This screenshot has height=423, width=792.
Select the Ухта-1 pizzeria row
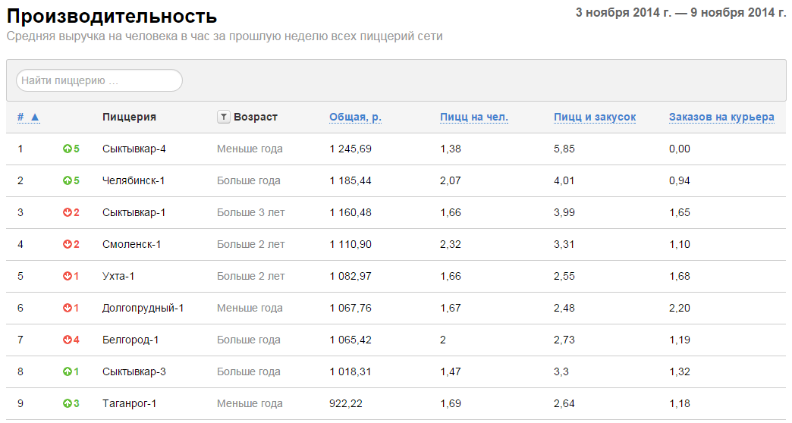pyautogui.click(x=396, y=276)
